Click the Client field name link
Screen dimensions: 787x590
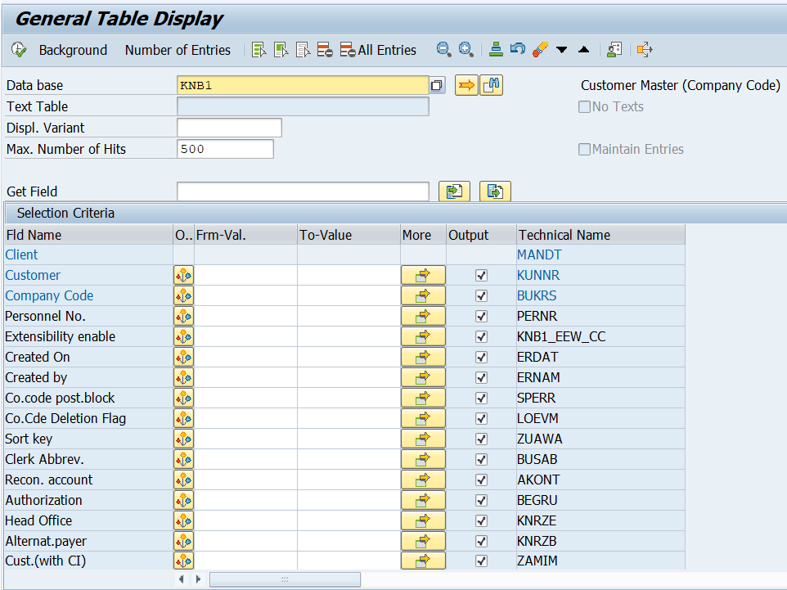coord(21,255)
